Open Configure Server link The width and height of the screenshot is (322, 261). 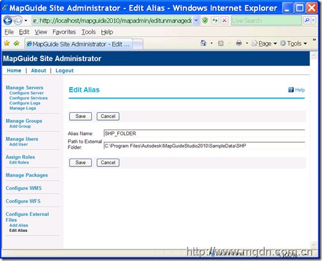pos(27,93)
